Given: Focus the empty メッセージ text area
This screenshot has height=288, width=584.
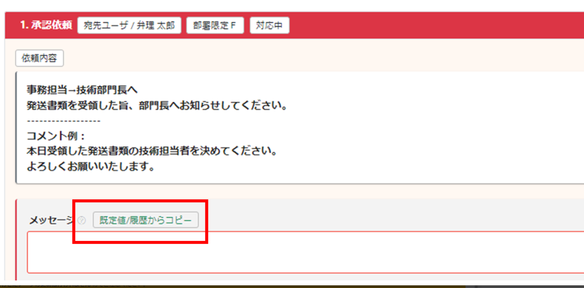Looking at the screenshot, I should (x=306, y=252).
